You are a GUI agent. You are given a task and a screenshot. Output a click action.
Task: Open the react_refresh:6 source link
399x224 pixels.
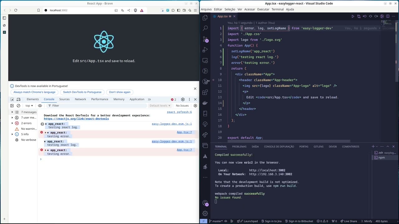click(x=179, y=112)
